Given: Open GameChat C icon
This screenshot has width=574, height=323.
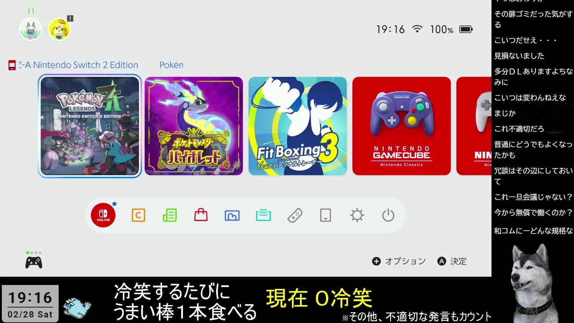Looking at the screenshot, I should [138, 216].
